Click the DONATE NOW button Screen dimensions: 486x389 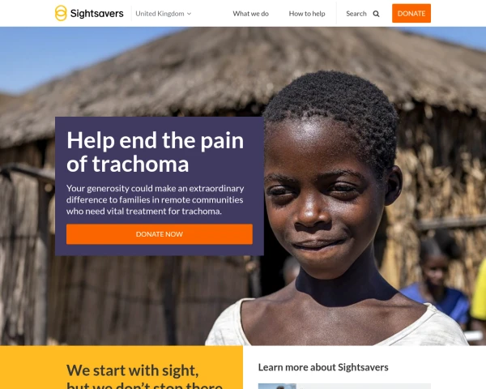click(x=160, y=234)
